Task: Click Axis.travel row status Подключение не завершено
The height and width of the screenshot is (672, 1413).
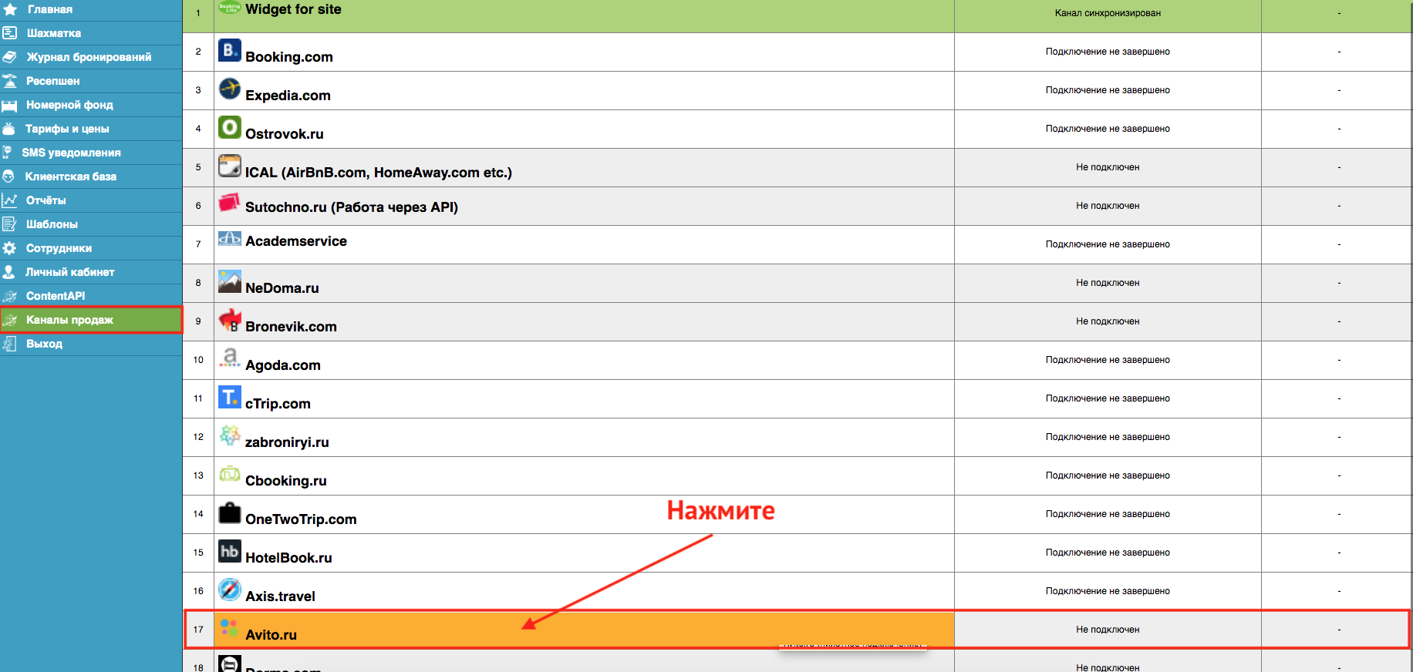Action: coord(1108,591)
